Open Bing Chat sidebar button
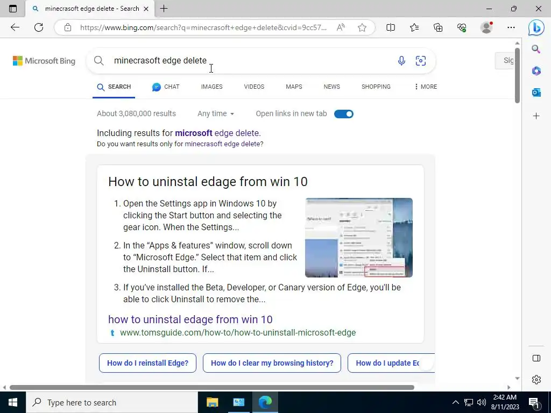Image resolution: width=551 pixels, height=413 pixels. [536, 27]
